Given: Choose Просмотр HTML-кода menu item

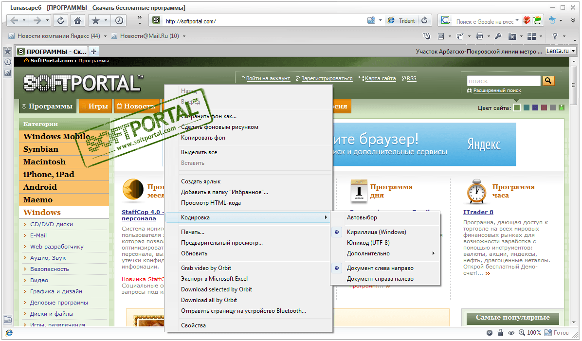Looking at the screenshot, I should pos(248,203).
